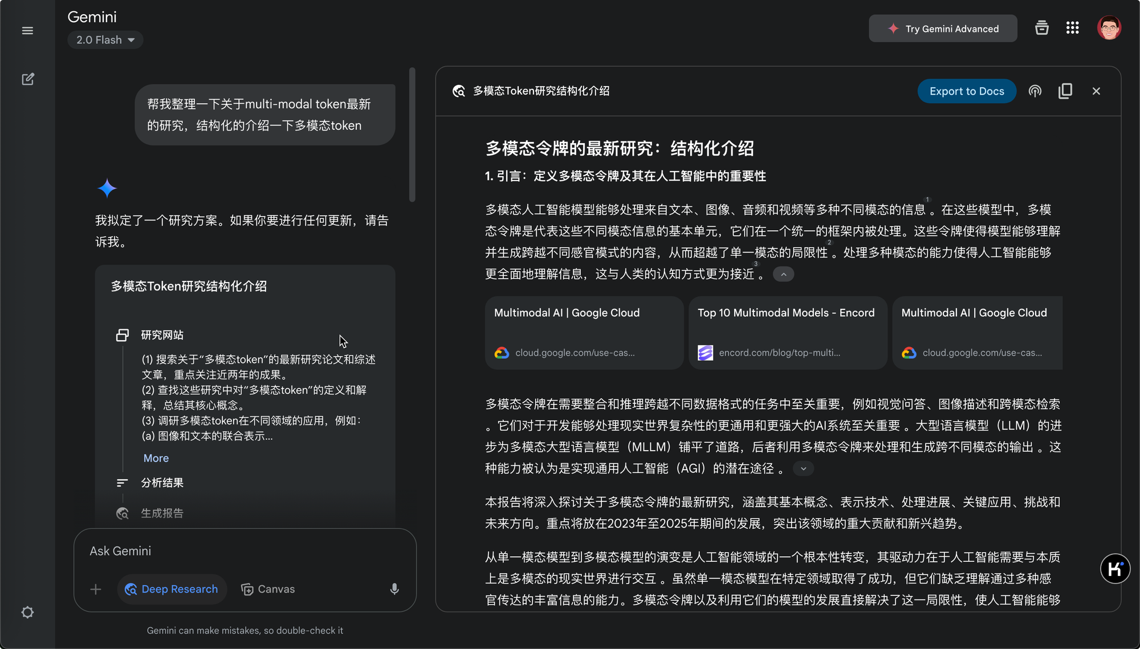The image size is (1140, 649).
Task: Click the 生成报告 step label
Action: click(x=162, y=513)
